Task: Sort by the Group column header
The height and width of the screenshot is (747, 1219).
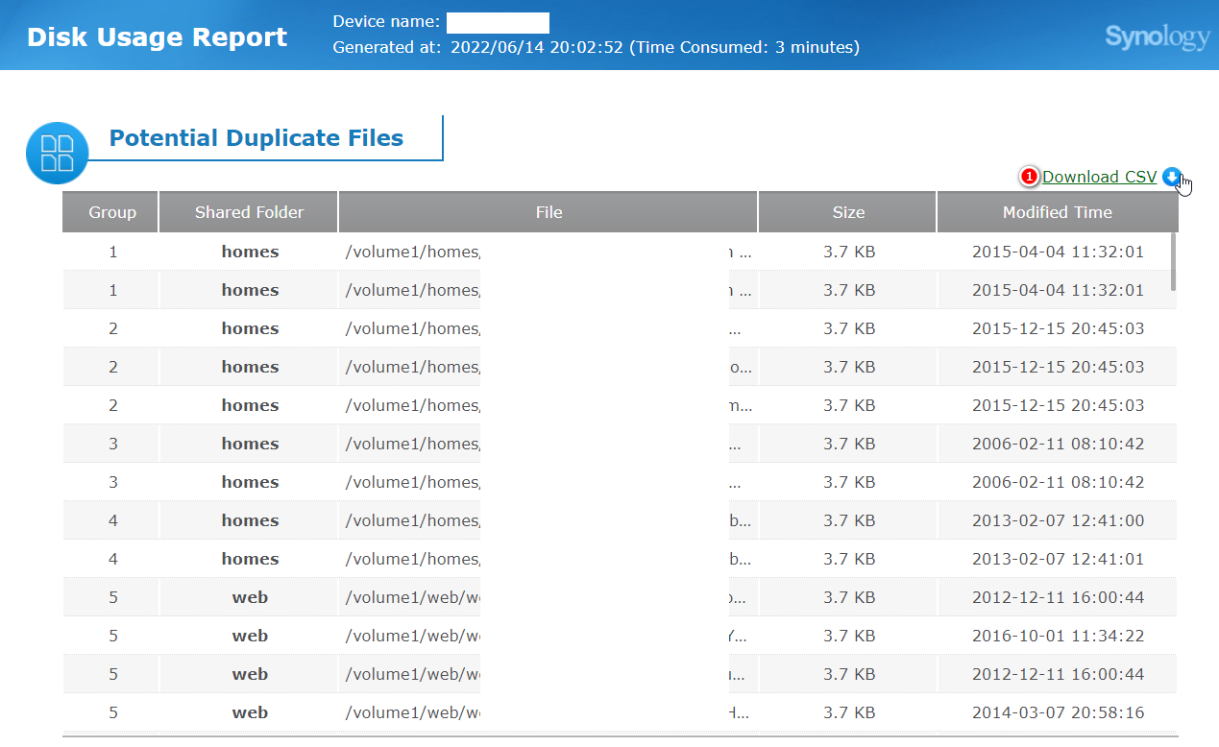Action: click(x=112, y=212)
